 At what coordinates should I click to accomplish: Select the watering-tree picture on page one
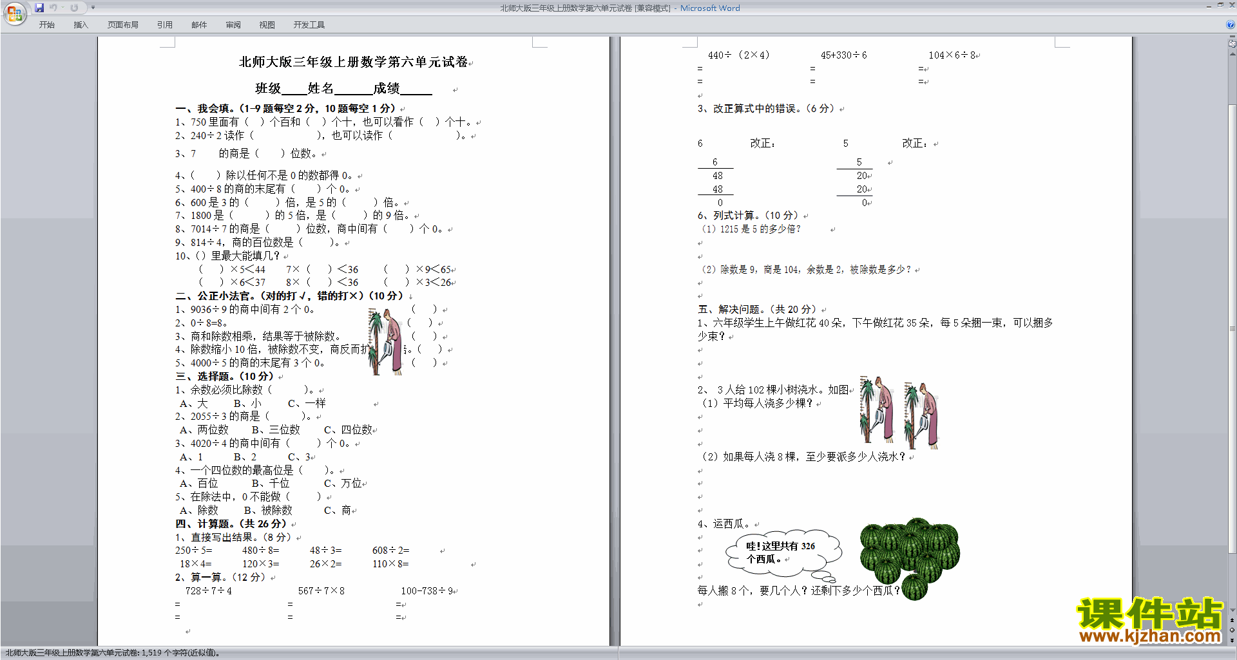(386, 341)
